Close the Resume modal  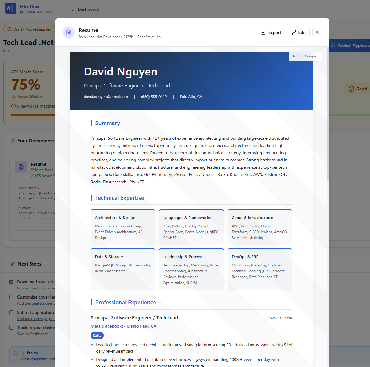tap(317, 32)
